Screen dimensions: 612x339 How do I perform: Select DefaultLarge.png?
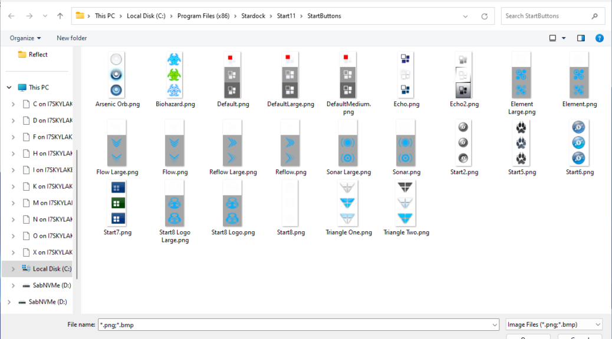click(289, 75)
